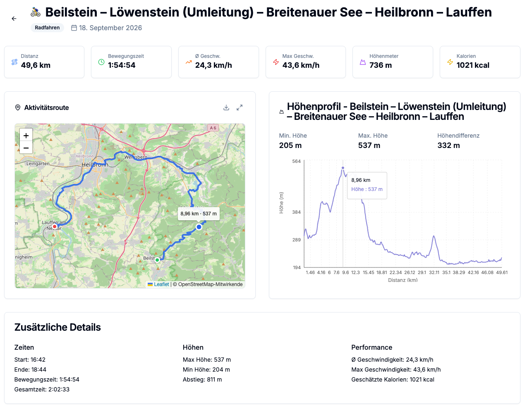Click the cyclist emoji icon in title
The width and height of the screenshot is (525, 408).
click(36, 12)
